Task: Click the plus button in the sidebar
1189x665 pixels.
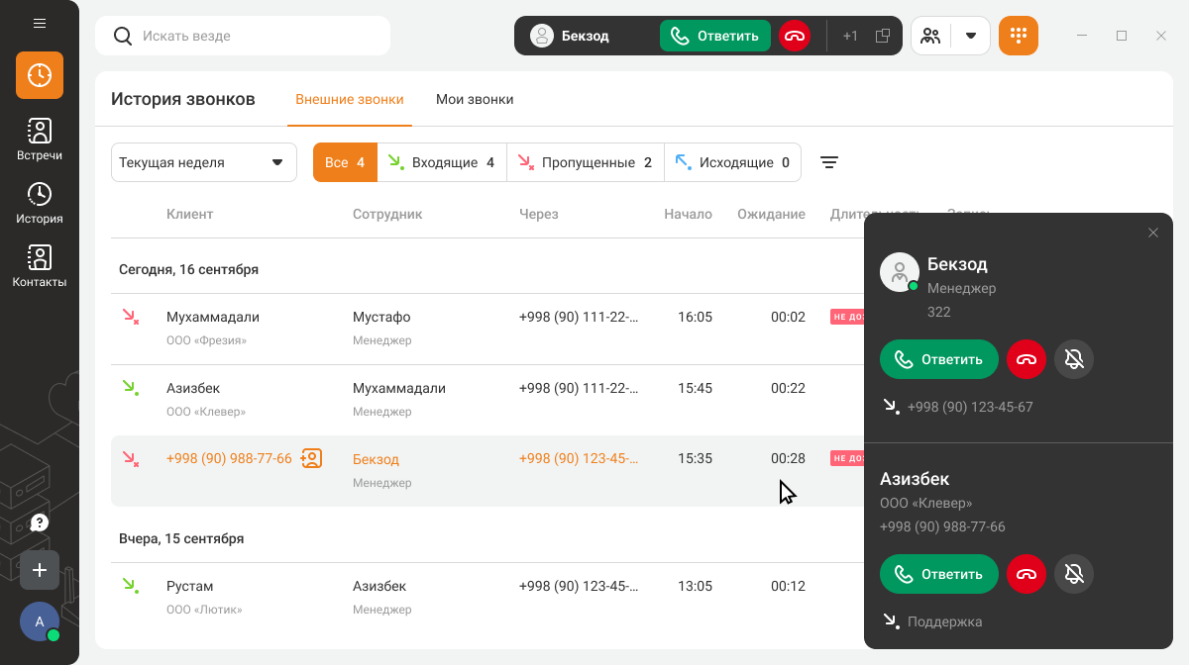Action: (x=40, y=570)
